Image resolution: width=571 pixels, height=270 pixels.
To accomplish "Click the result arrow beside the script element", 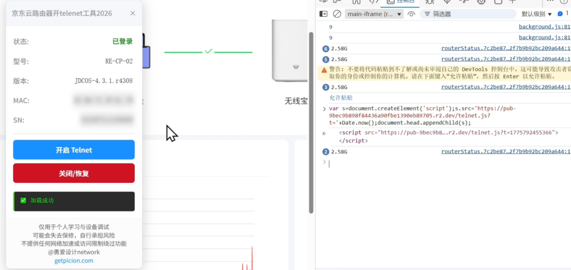I will [x=324, y=133].
